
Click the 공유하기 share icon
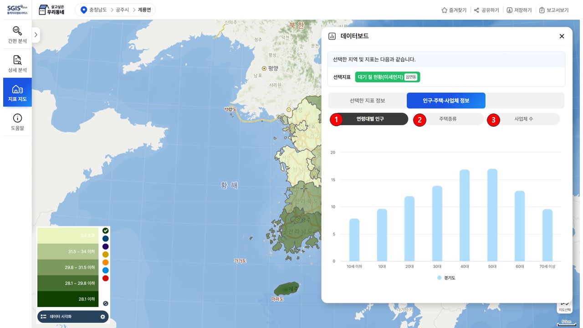pos(476,10)
